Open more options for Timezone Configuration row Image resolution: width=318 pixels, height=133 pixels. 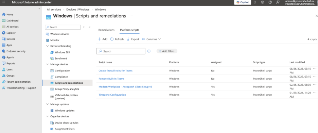point(315,93)
